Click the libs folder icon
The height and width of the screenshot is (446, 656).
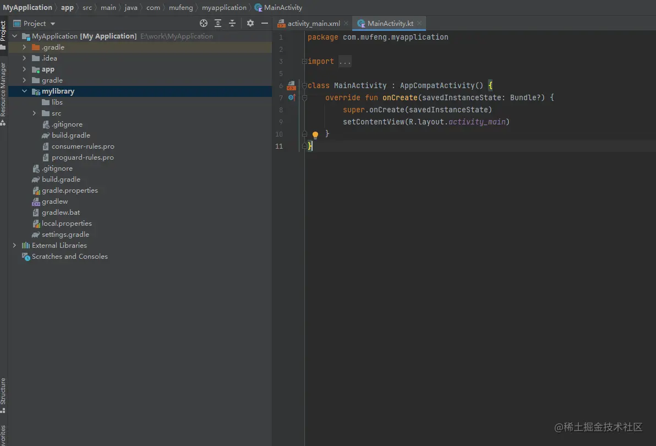pos(46,102)
